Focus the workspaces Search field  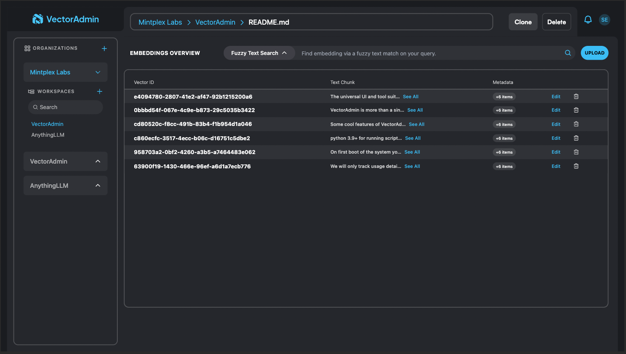[x=65, y=107]
